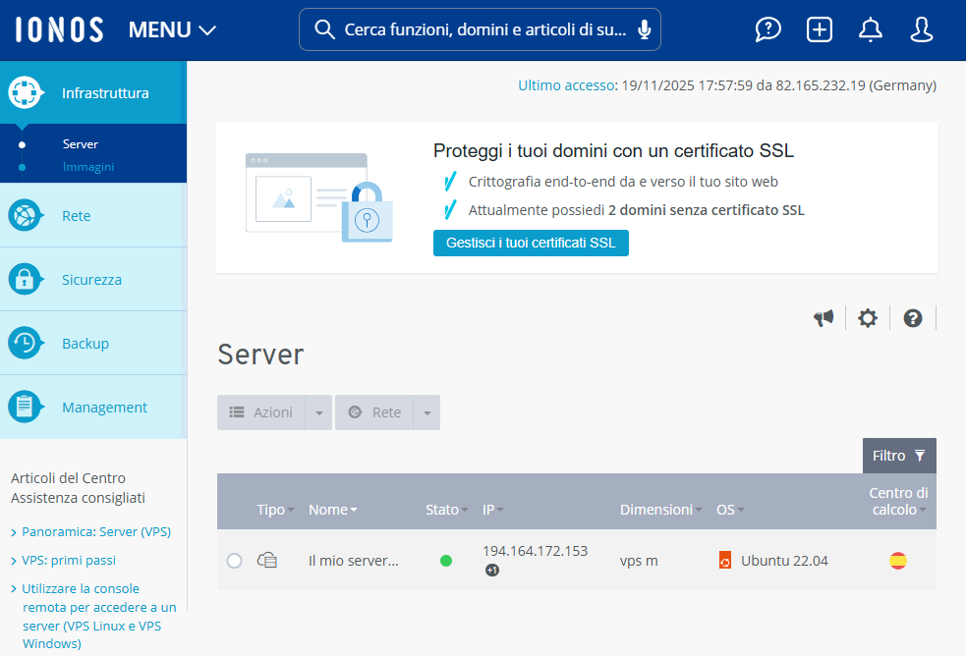Select Server in the sidebar menu

point(81,143)
